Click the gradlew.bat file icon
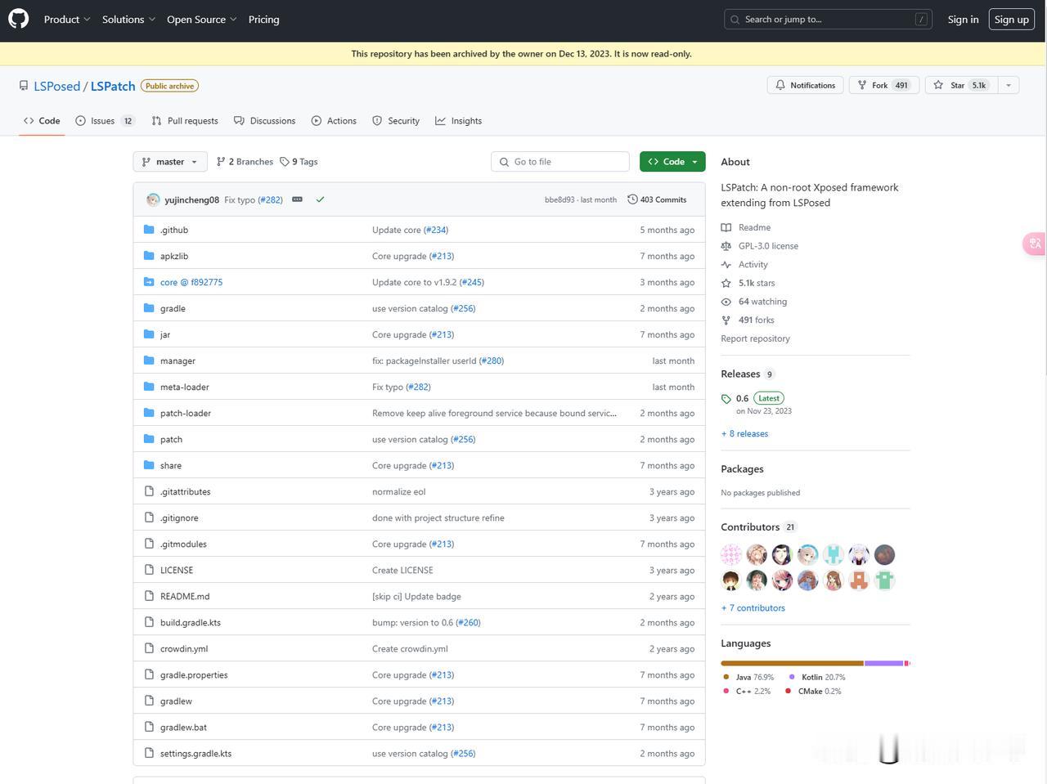Viewport: 1047px width, 784px height. pos(149,727)
